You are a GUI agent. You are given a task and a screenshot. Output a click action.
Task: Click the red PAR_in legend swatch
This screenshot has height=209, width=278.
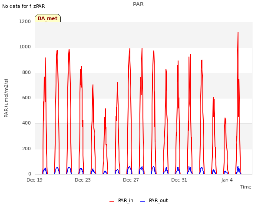pyautogui.click(x=112, y=201)
